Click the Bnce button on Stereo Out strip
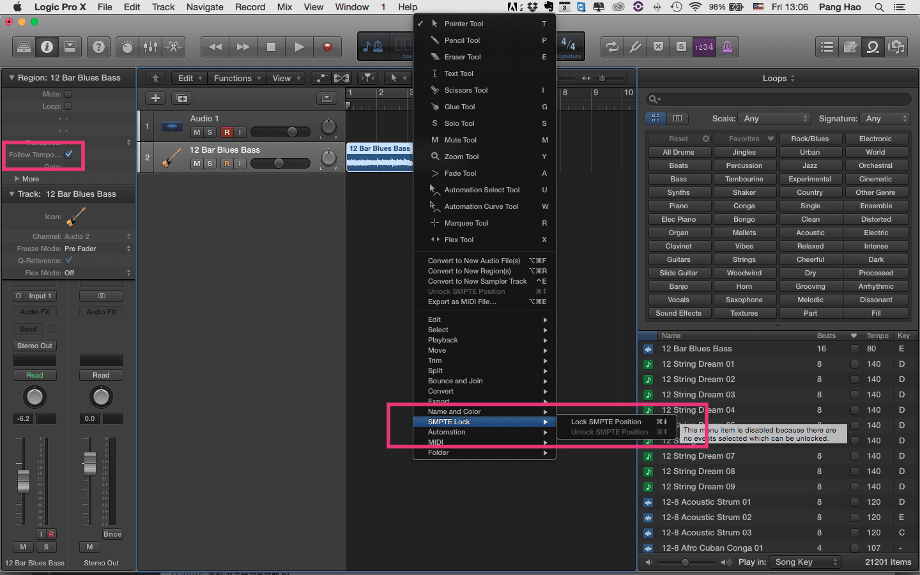 tap(112, 534)
